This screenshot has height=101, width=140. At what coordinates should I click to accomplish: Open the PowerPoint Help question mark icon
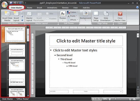137,7
